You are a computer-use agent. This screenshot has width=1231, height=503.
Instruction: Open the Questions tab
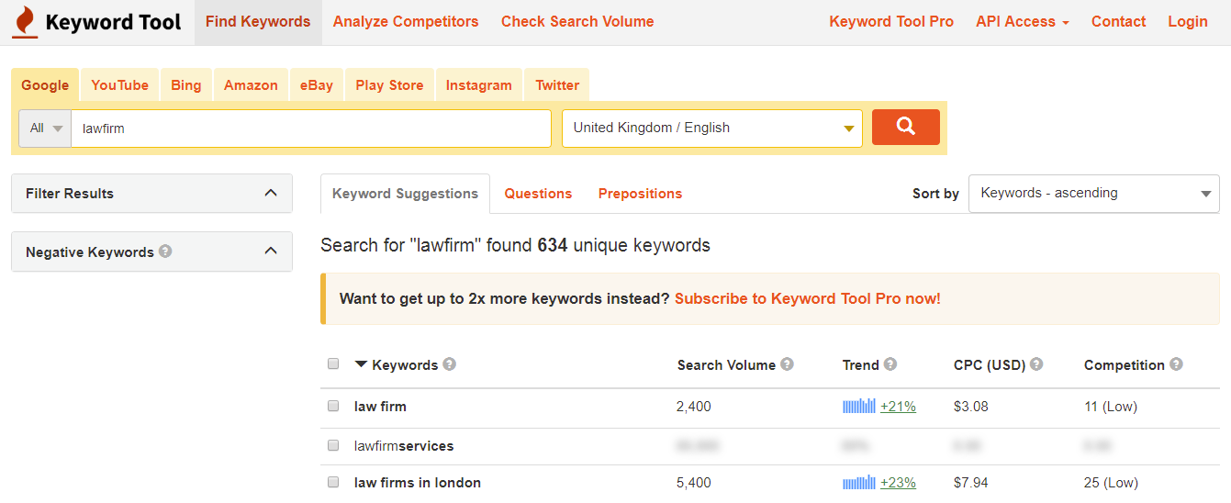[x=538, y=194]
